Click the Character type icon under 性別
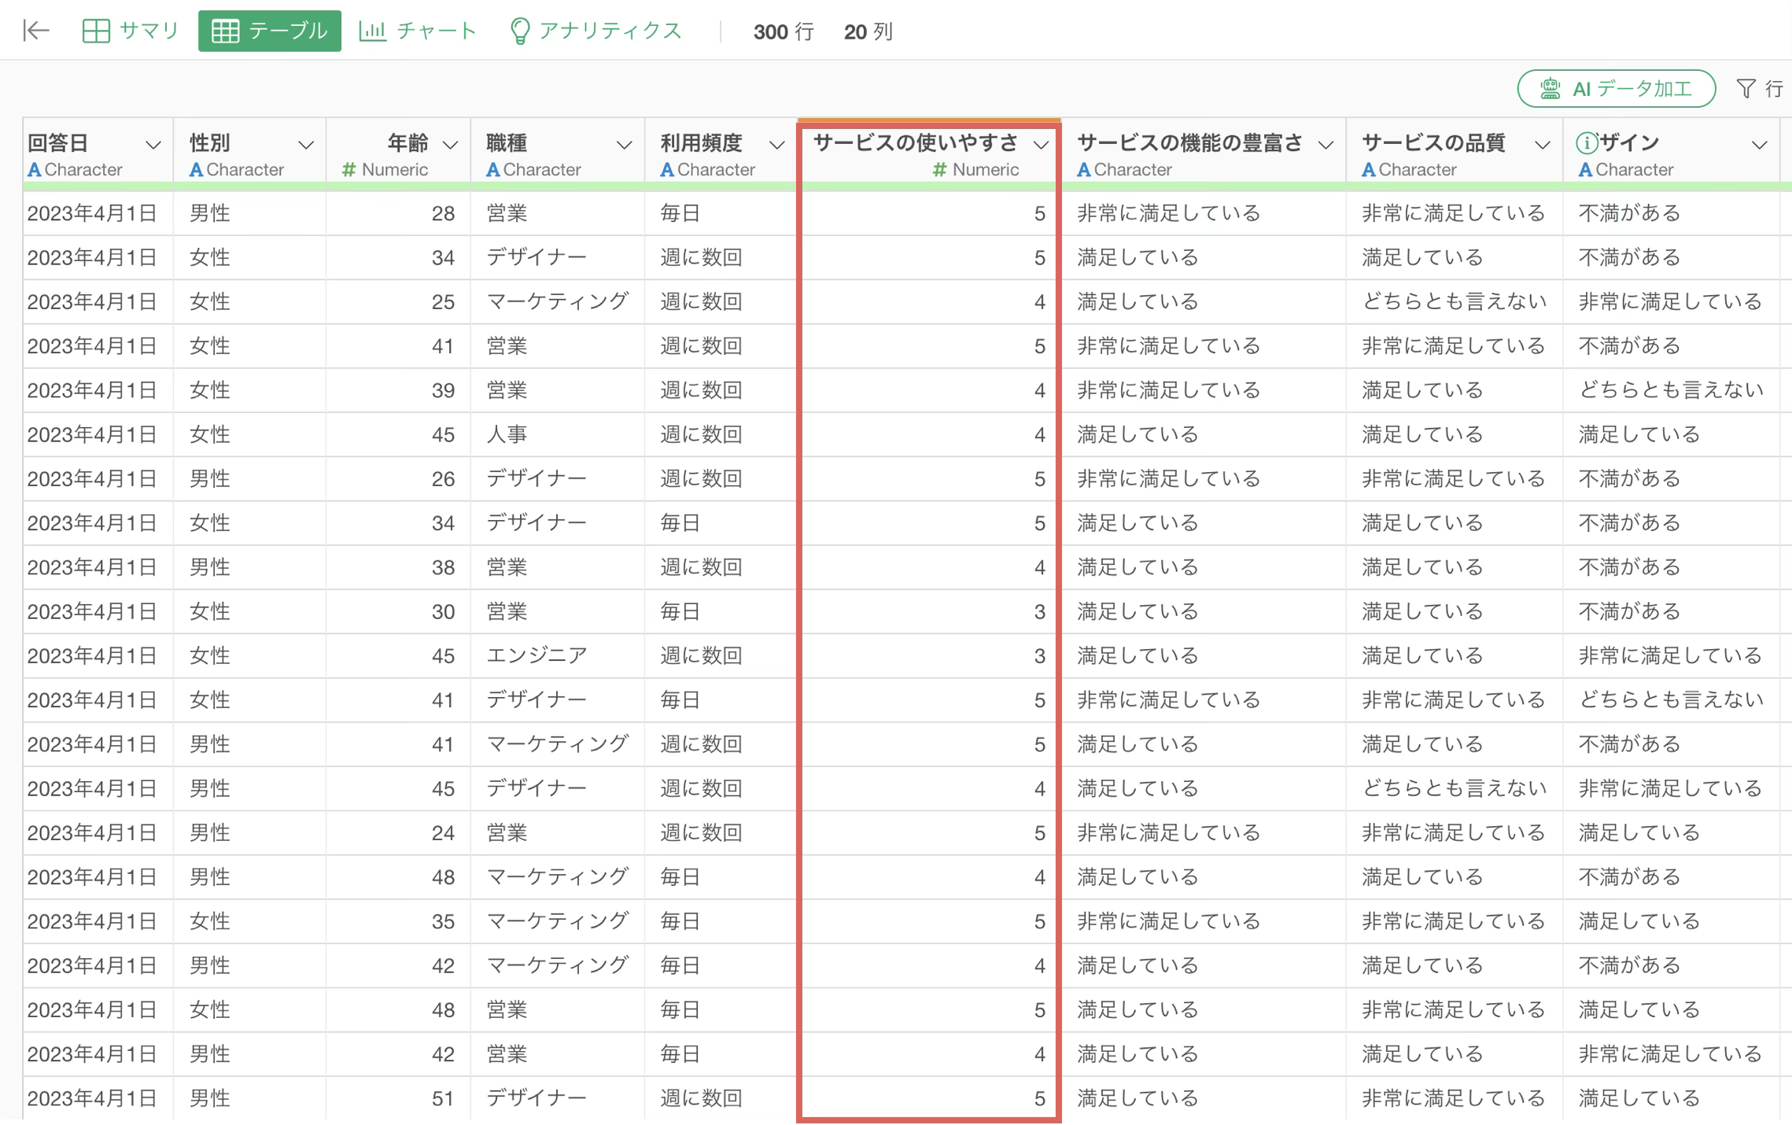The image size is (1792, 1125). point(196,170)
